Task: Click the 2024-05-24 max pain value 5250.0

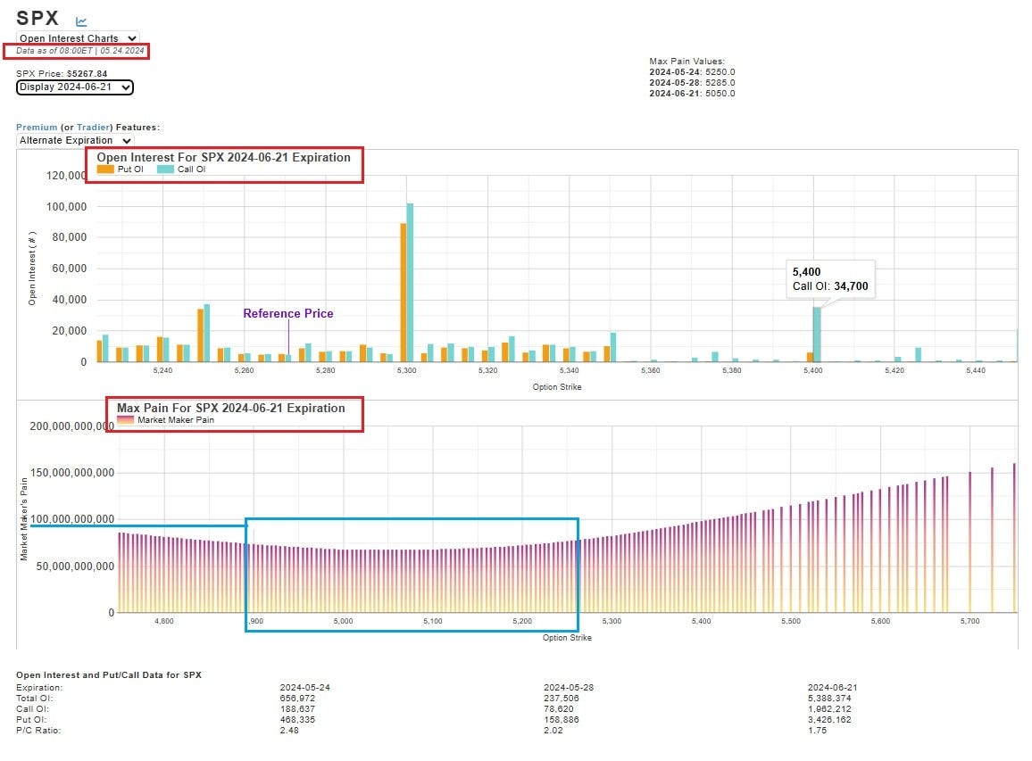Action: [720, 71]
